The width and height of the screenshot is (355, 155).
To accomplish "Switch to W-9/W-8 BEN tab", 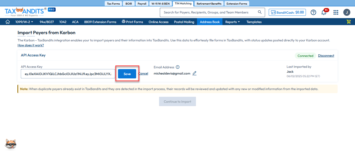I will click(160, 4).
